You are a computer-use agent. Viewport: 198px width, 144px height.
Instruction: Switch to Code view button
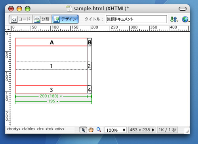coord(21,19)
